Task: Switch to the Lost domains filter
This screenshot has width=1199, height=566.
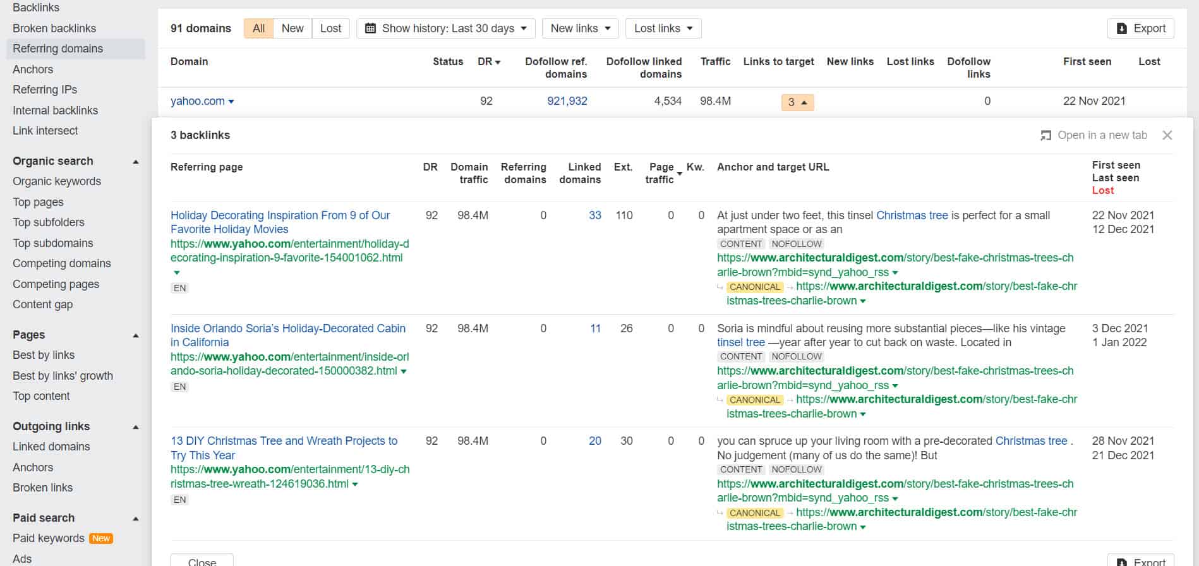Action: [x=330, y=28]
